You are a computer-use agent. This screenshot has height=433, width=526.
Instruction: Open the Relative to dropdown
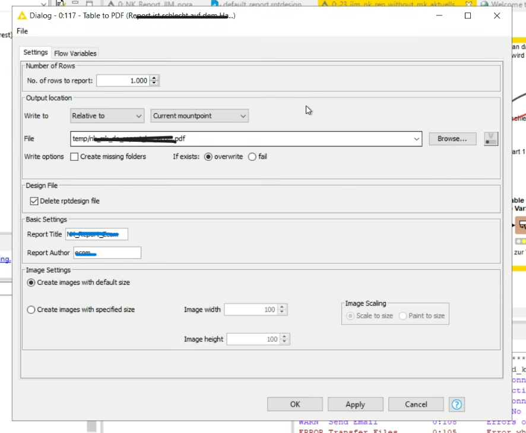pos(107,116)
